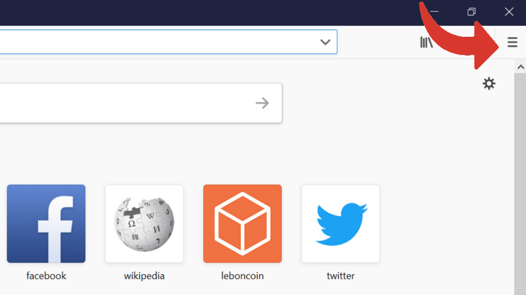The height and width of the screenshot is (295, 526).
Task: Click inside the search field
Action: pyautogui.click(x=131, y=103)
